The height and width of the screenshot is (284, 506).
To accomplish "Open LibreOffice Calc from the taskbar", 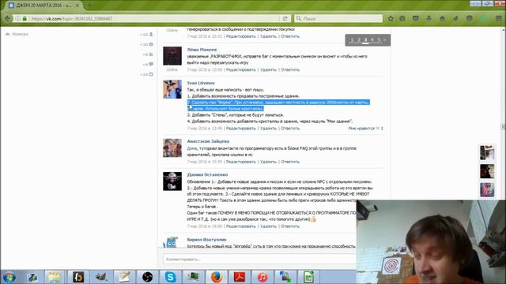I will (x=308, y=277).
